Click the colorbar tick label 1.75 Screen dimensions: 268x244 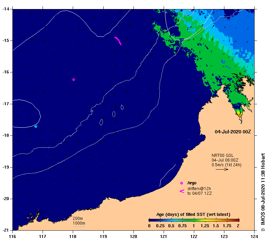click(x=227, y=226)
